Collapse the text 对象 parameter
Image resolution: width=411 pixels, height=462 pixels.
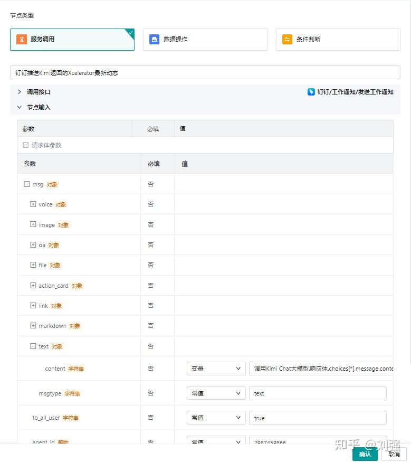(x=33, y=346)
